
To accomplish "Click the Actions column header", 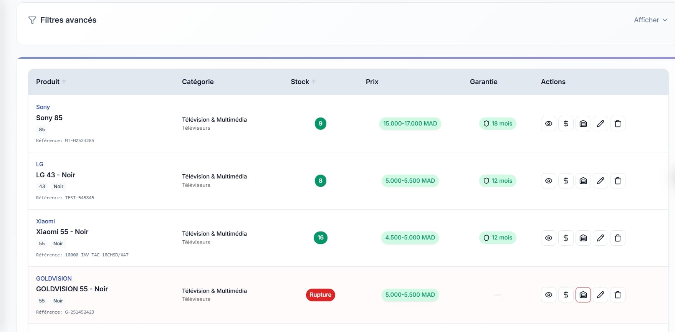I will [553, 82].
